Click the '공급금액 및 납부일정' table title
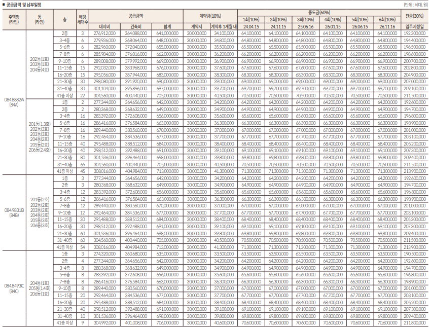 click(23, 5)
